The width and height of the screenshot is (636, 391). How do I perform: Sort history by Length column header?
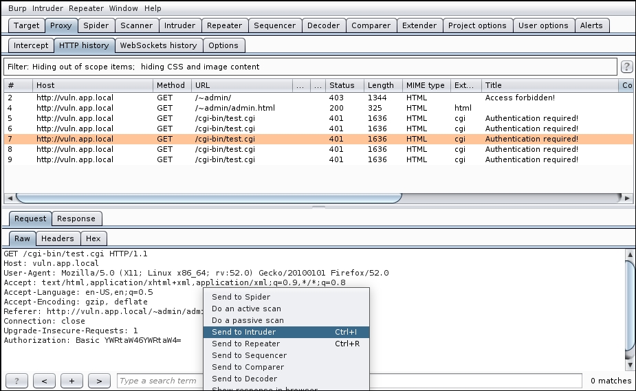(380, 85)
